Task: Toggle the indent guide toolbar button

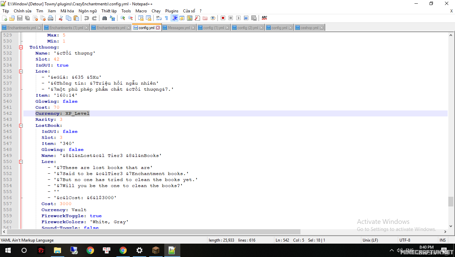Action: tap(174, 18)
